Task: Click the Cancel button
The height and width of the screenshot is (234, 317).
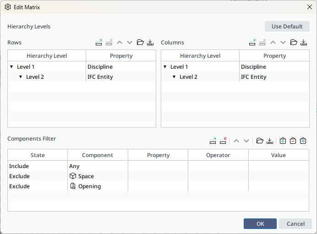Action: [295, 223]
